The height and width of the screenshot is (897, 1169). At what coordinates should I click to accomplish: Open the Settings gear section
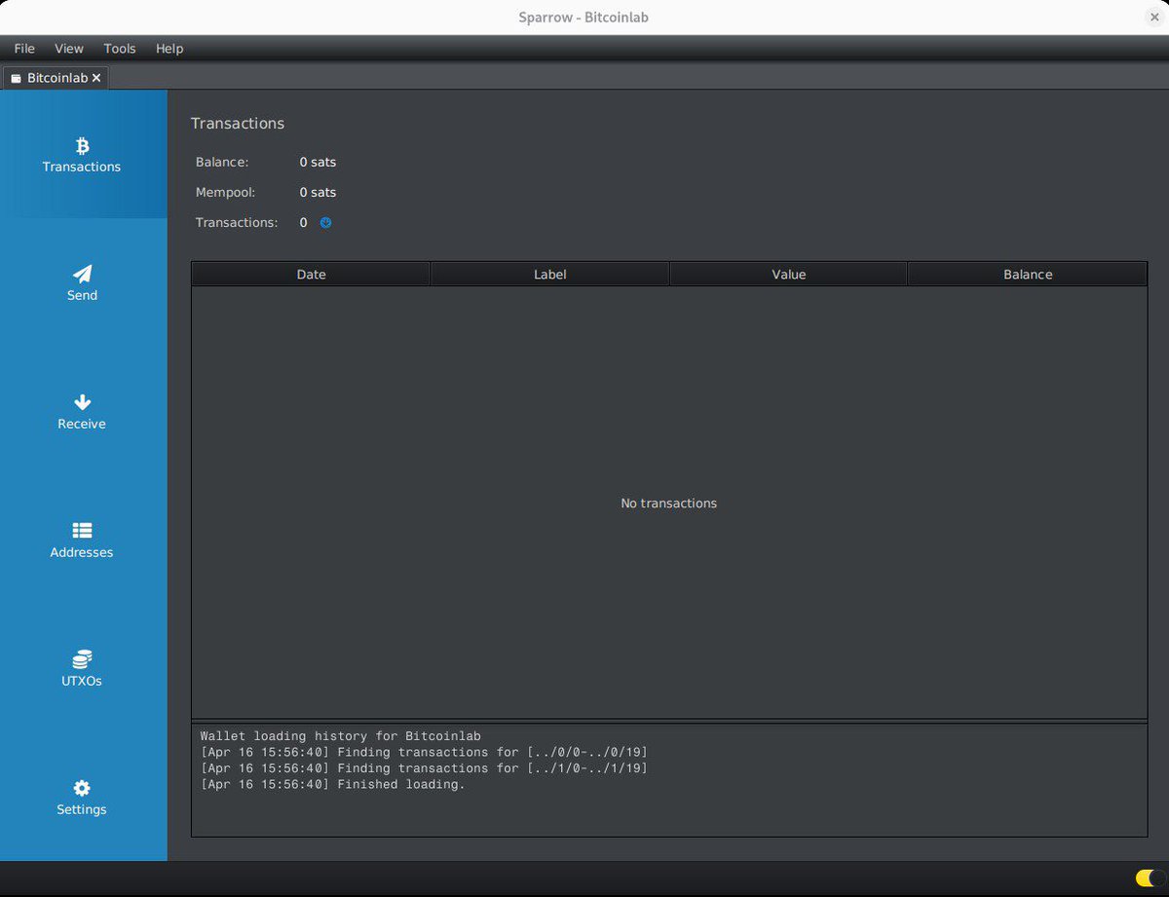(83, 798)
